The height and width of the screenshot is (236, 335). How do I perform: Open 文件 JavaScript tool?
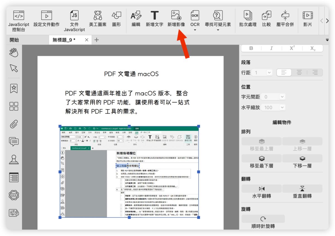click(74, 21)
